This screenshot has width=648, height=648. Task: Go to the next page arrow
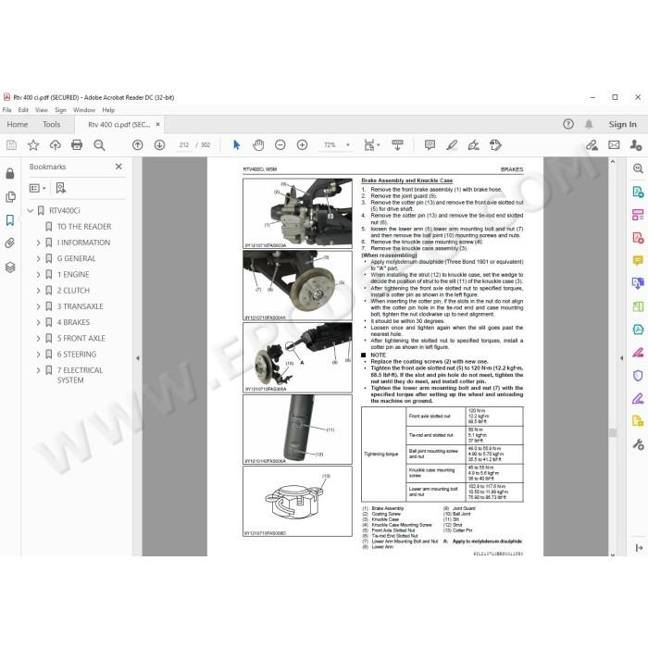point(159,145)
